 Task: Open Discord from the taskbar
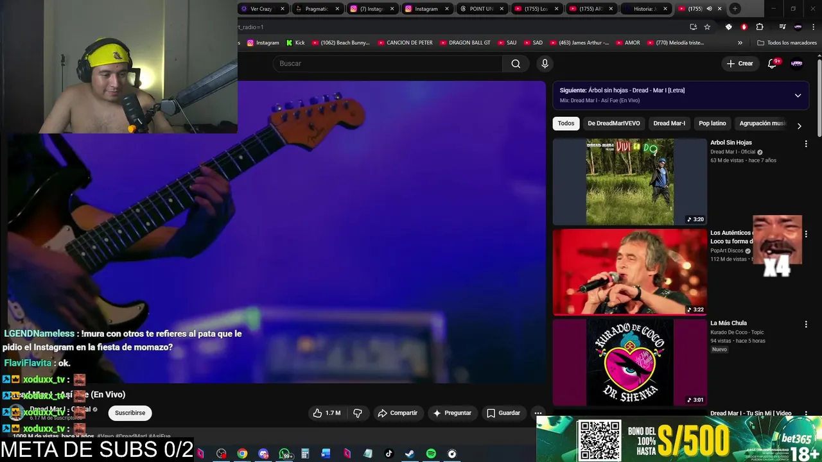(263, 454)
